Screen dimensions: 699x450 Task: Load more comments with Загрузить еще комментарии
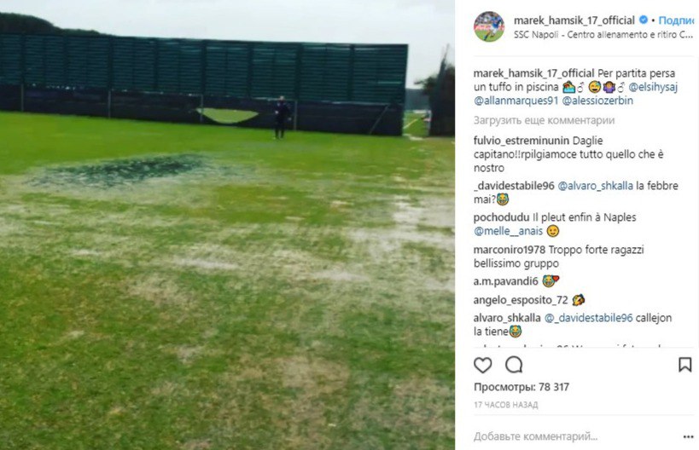[544, 121]
